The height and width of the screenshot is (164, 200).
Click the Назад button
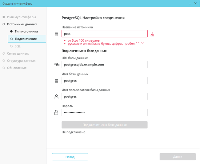point(70,157)
